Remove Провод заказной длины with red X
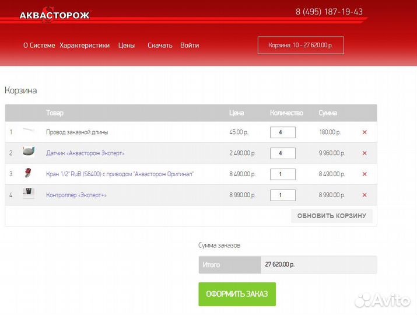This screenshot has width=417, height=315. (365, 132)
